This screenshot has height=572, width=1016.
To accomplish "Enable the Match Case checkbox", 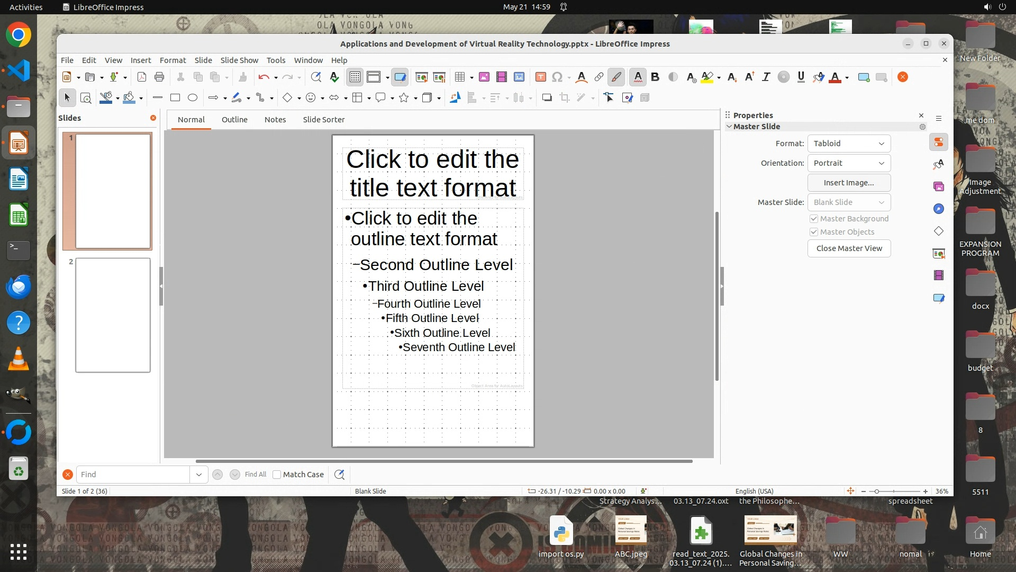I will point(277,475).
